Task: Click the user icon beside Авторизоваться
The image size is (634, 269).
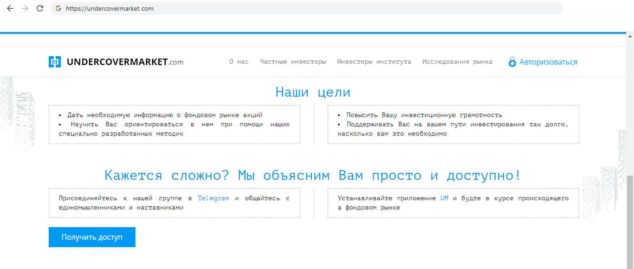Action: tap(512, 62)
